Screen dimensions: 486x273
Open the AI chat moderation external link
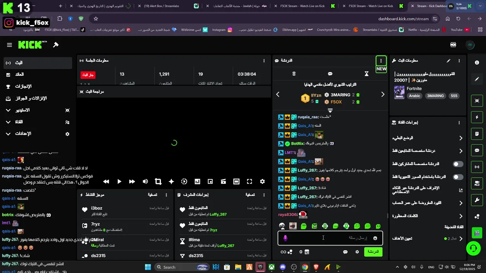[x=461, y=190]
